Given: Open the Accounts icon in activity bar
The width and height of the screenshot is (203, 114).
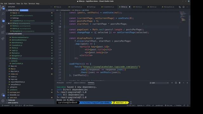Looking at the screenshot, I should click(3, 95).
